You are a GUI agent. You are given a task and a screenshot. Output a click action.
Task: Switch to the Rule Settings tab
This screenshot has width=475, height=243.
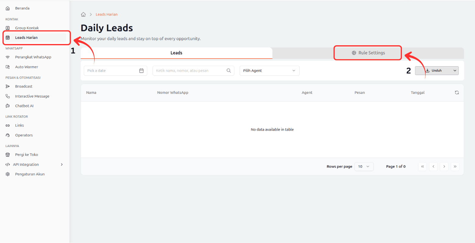point(368,53)
